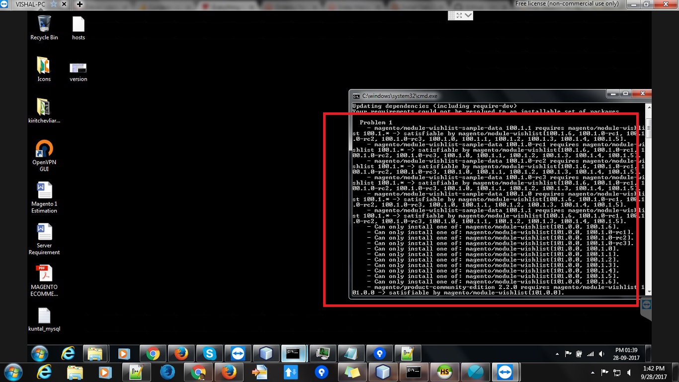679x382 pixels.
Task: Expand the TeamViewer toolbar chevron
Action: tap(468, 15)
